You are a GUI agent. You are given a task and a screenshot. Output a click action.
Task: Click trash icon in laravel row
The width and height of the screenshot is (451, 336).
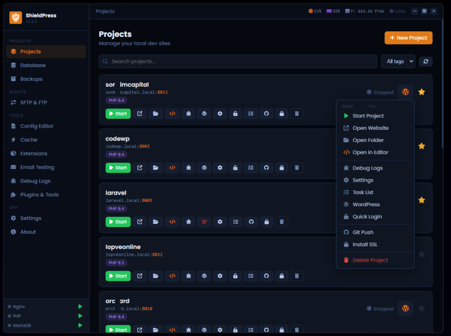click(x=281, y=222)
